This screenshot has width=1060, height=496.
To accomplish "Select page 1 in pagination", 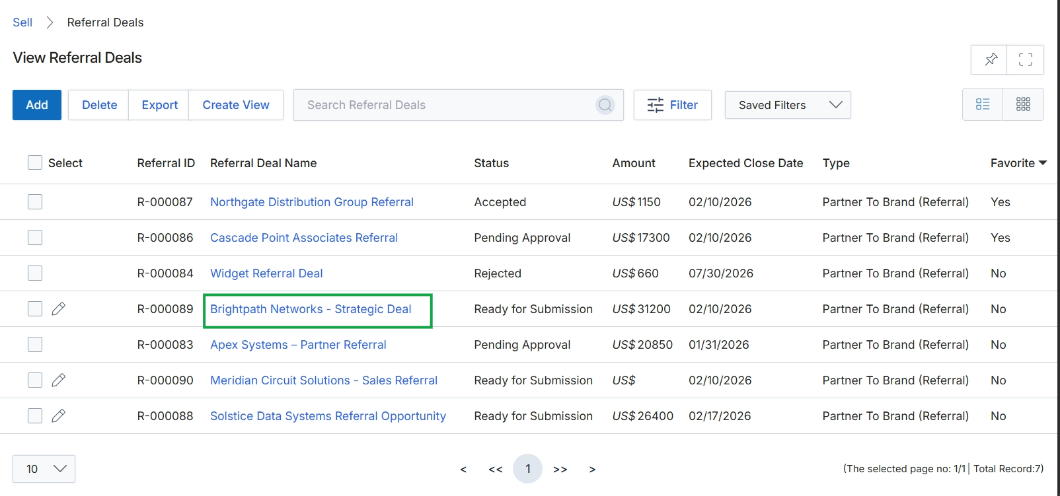I will (x=528, y=469).
